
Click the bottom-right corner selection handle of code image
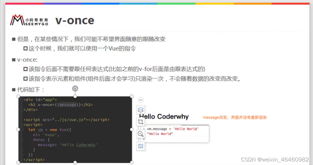[132, 163]
